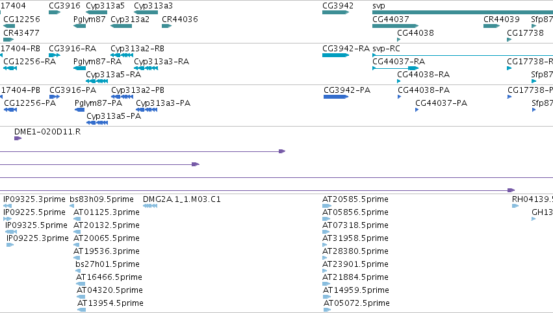Open the bs27h01.5prime EST label

point(108,264)
